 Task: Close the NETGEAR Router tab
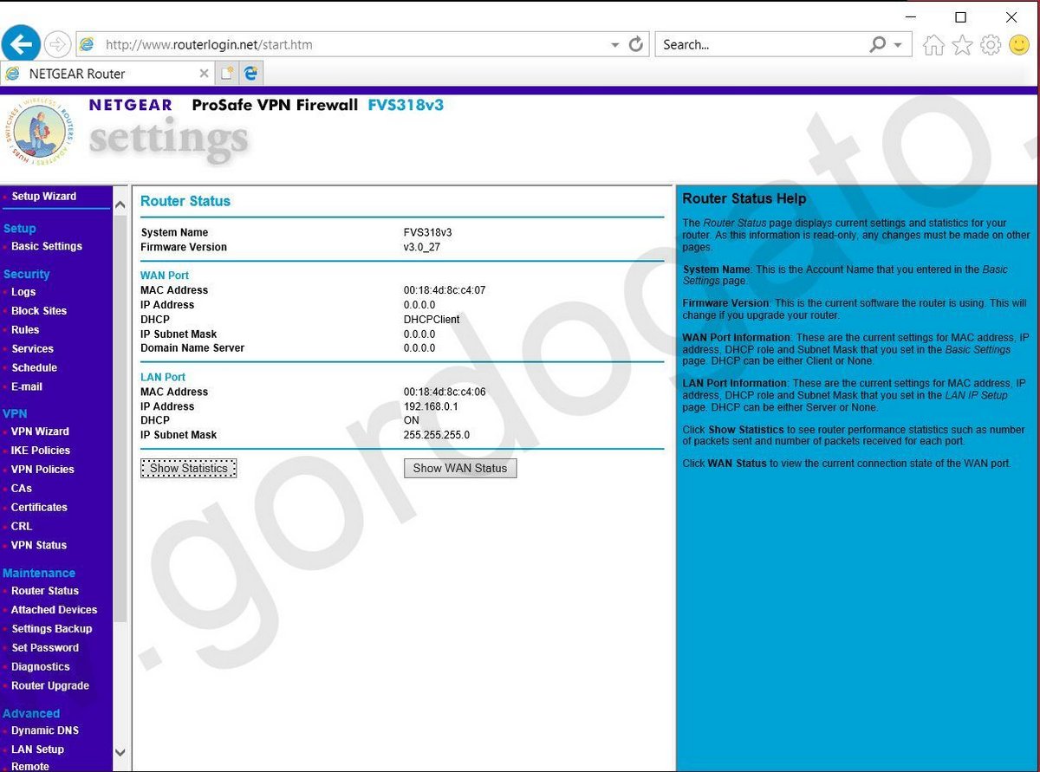(x=204, y=74)
